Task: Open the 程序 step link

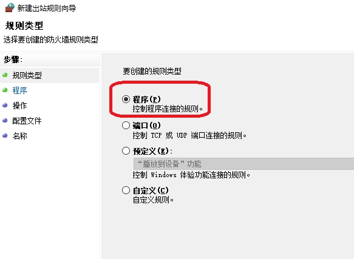Action: pyautogui.click(x=19, y=90)
